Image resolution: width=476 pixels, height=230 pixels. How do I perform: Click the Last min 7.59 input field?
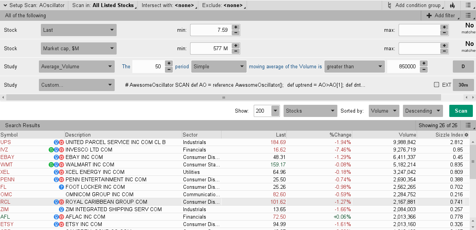tap(211, 30)
